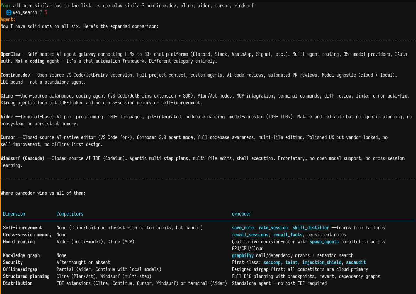
Task: Click the Model routing row label
Action: click(19, 242)
